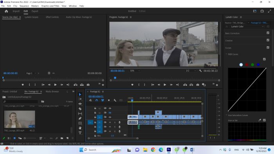Toggle V3 track output eye icon
The height and width of the screenshot is (154, 274).
(110, 108)
